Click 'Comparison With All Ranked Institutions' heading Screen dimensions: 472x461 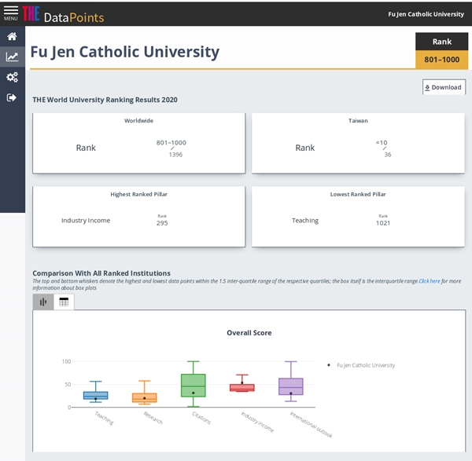coord(101,273)
